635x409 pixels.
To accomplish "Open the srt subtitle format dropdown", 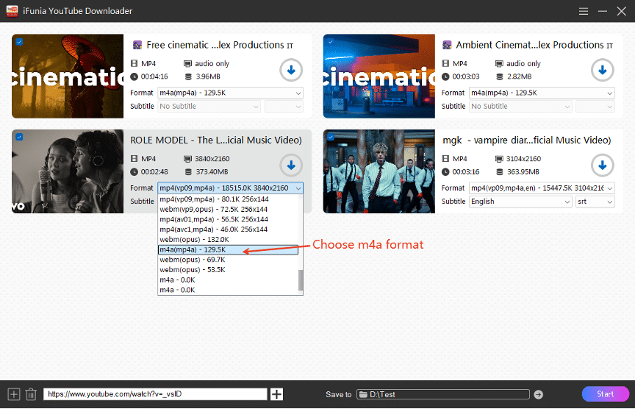I will click(x=595, y=202).
